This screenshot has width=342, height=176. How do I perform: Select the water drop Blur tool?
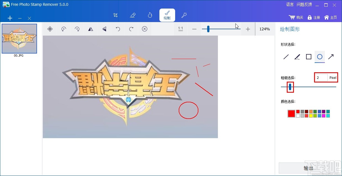click(x=150, y=15)
